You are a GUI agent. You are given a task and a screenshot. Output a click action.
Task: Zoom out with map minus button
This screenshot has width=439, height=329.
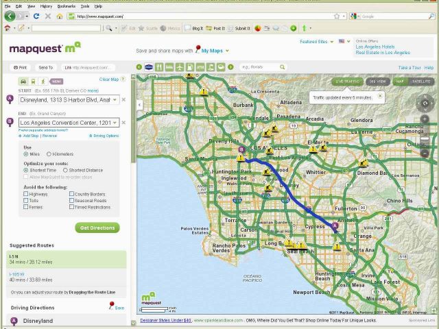425,154
